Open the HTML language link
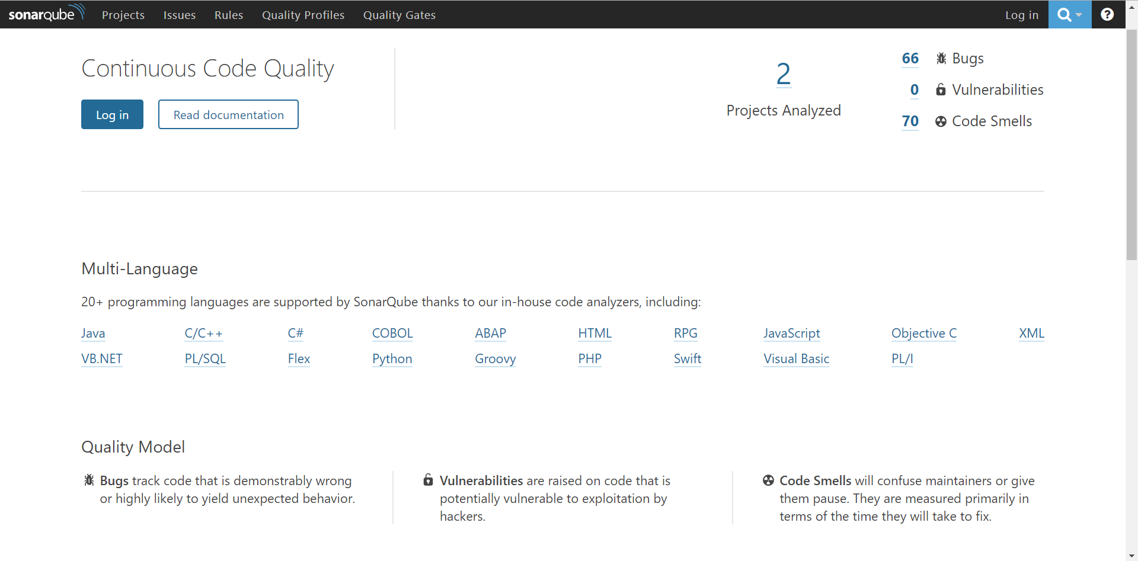The image size is (1138, 561). click(x=594, y=334)
